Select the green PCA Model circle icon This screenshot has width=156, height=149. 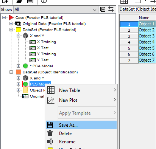[25, 66]
